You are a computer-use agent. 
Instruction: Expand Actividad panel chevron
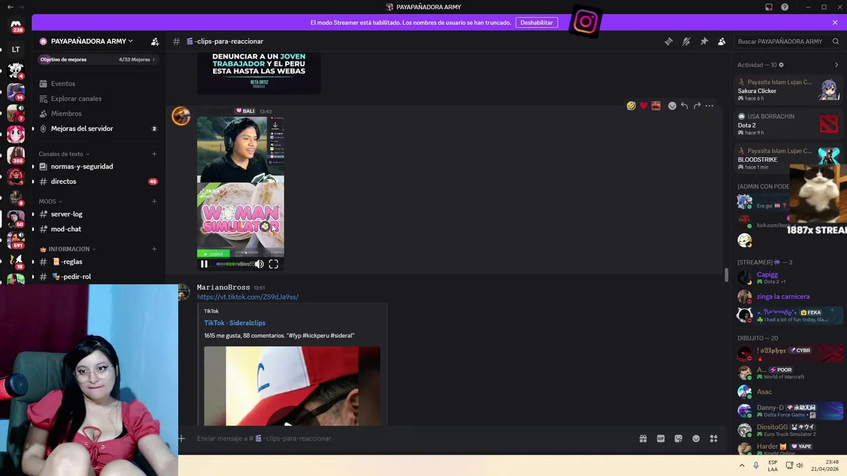pos(836,65)
